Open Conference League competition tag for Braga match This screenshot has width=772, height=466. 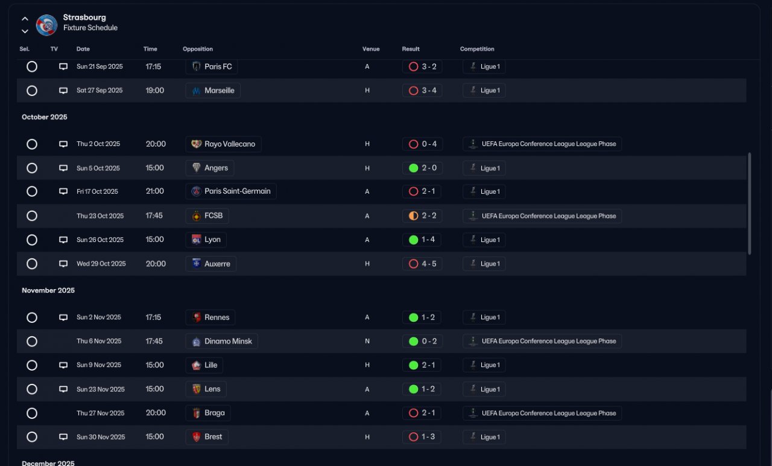pyautogui.click(x=542, y=413)
